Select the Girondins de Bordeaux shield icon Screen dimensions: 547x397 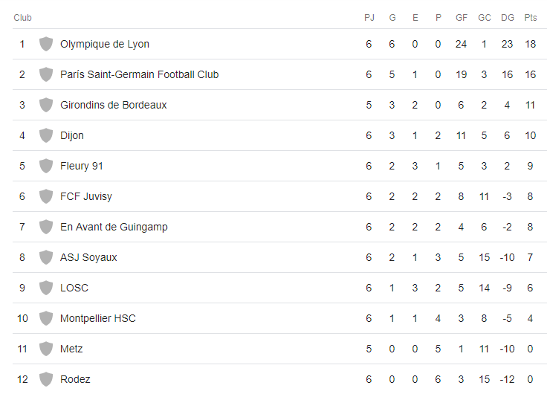(46, 105)
